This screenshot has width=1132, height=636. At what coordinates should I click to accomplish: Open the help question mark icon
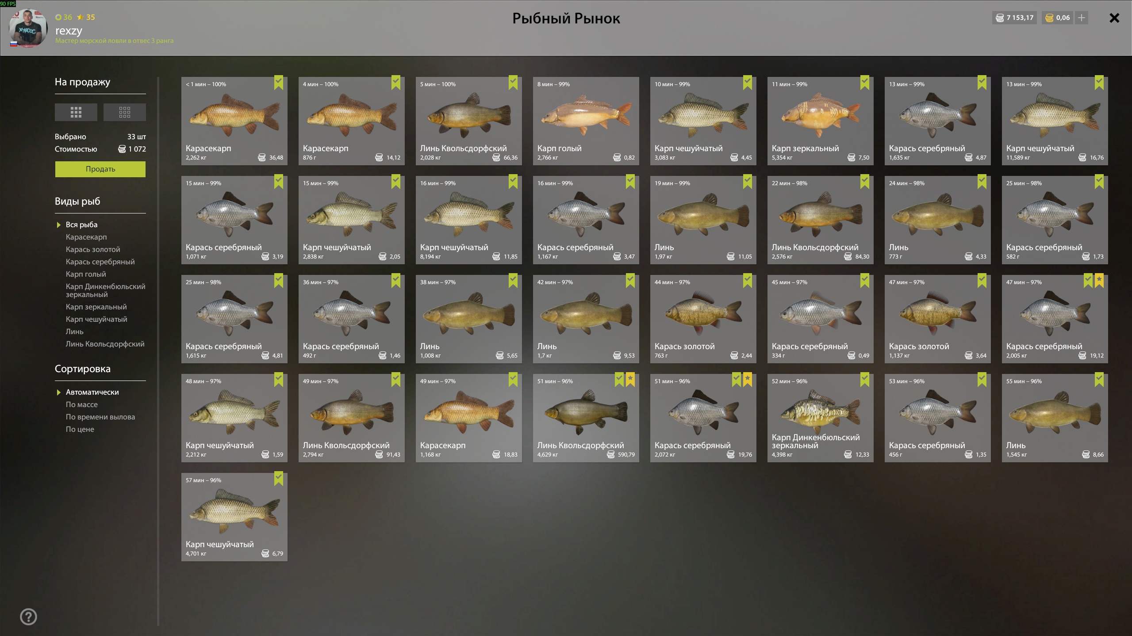[x=29, y=617]
